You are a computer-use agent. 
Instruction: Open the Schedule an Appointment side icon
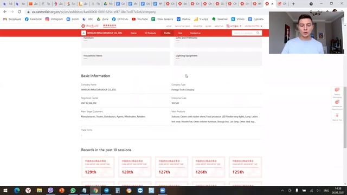337,102
